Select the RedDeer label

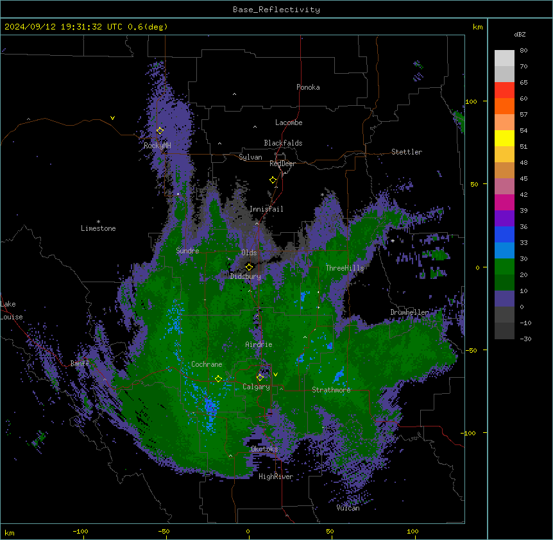[282, 164]
